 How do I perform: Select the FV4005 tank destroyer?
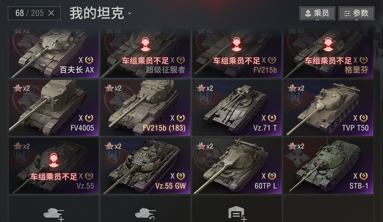(53, 107)
